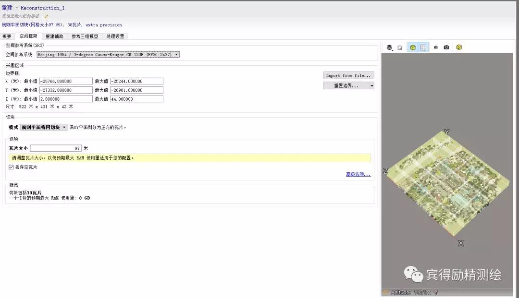The width and height of the screenshot is (519, 298).
Task: Click the home view icon
Action: click(x=400, y=48)
